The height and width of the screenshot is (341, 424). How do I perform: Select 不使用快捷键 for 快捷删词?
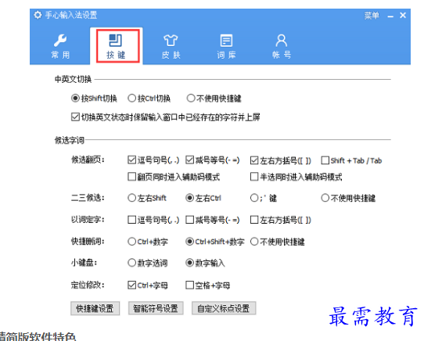[254, 242]
